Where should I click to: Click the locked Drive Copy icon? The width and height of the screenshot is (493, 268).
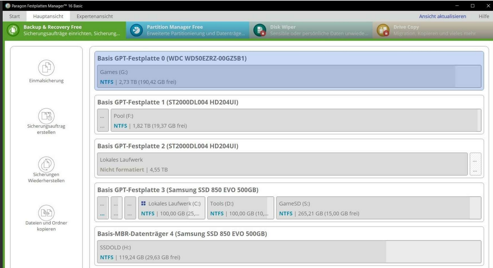(383, 30)
